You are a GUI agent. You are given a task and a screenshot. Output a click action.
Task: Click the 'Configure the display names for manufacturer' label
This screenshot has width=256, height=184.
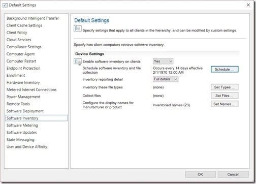(108, 105)
